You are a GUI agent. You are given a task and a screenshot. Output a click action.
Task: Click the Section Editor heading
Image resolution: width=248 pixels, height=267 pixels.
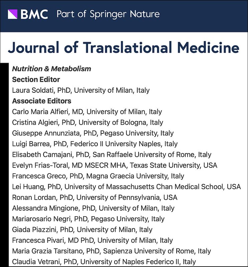tap(36, 79)
